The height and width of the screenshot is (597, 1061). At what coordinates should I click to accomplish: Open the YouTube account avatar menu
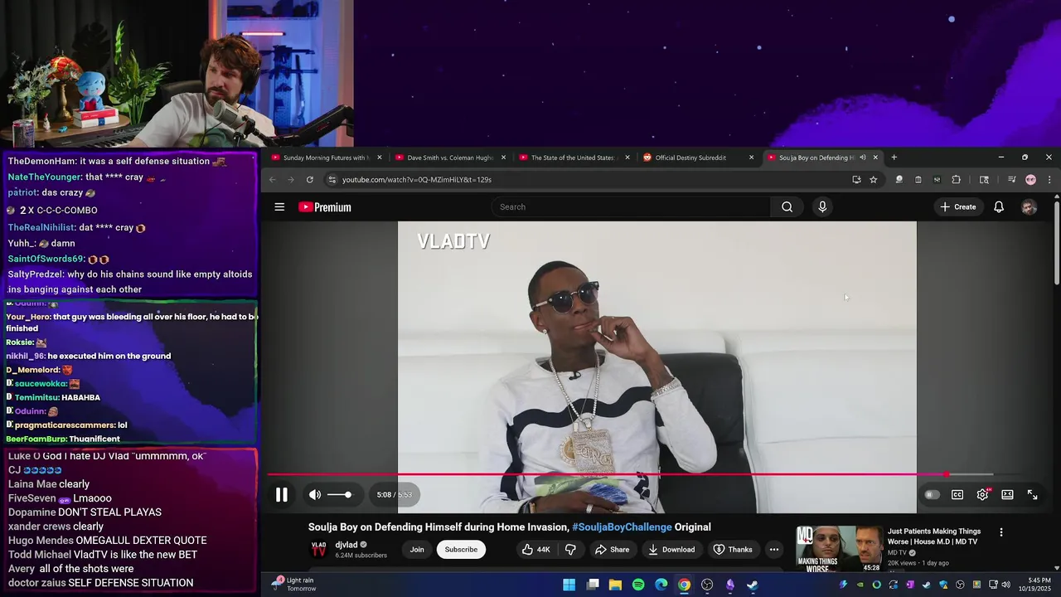[1029, 207]
